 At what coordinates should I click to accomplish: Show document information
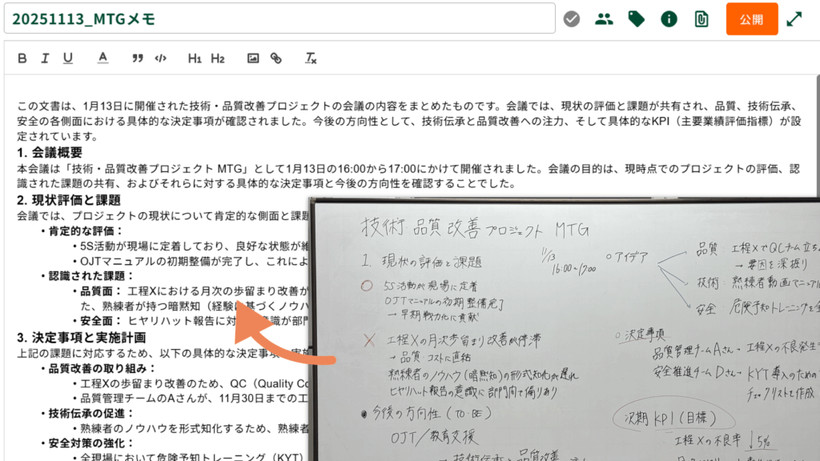669,19
